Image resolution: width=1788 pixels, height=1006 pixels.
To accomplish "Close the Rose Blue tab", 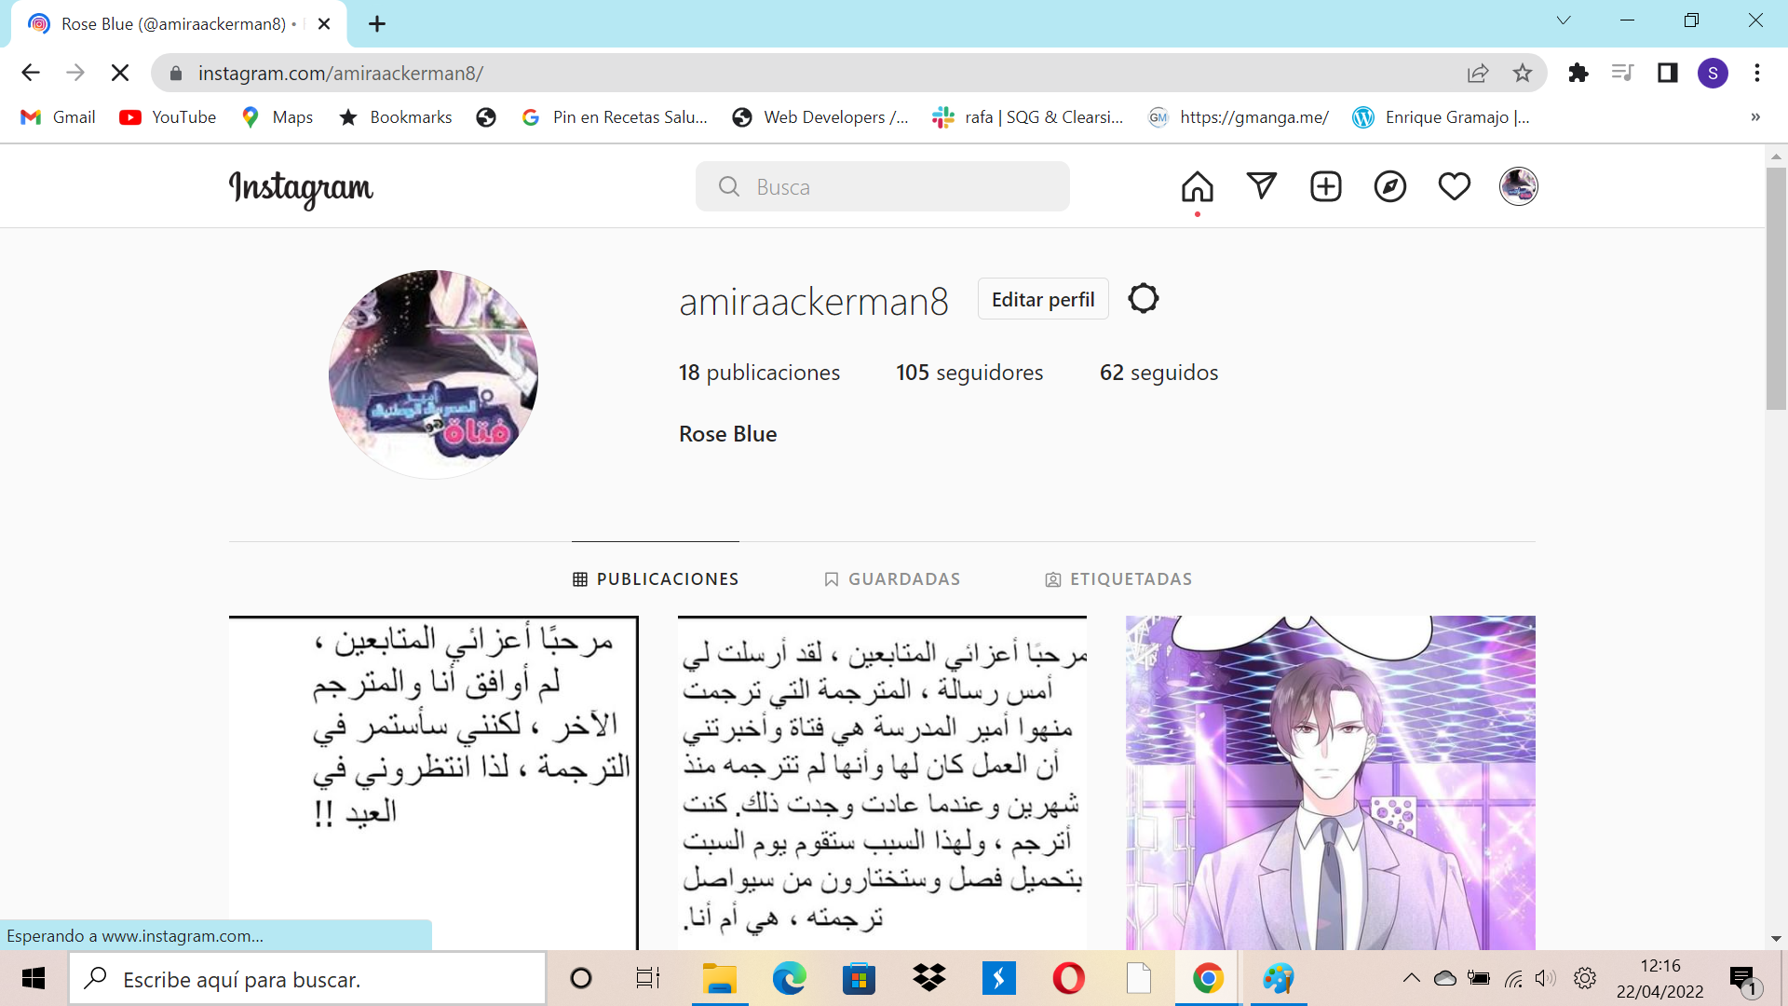I will [x=324, y=24].
